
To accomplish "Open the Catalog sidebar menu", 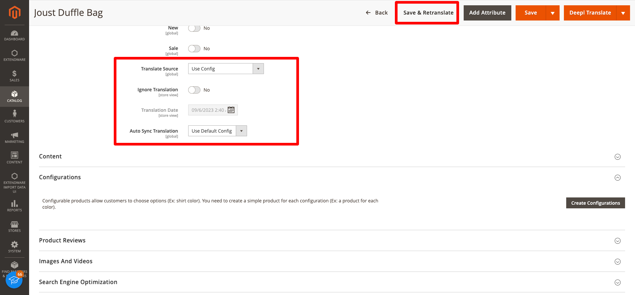I will coord(15,97).
